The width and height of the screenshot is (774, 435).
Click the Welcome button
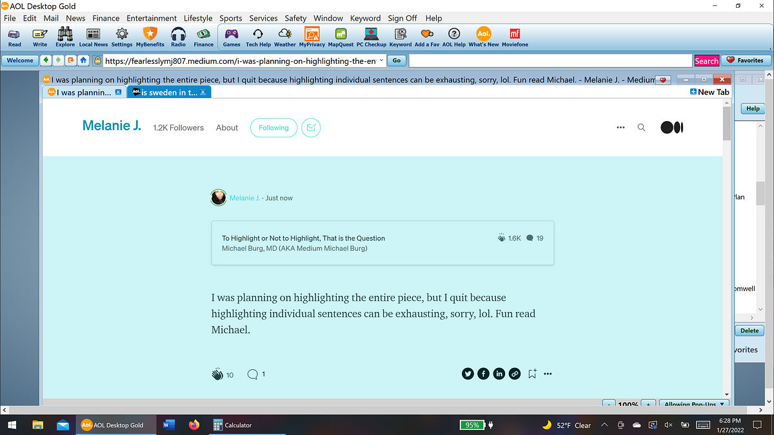pyautogui.click(x=20, y=60)
